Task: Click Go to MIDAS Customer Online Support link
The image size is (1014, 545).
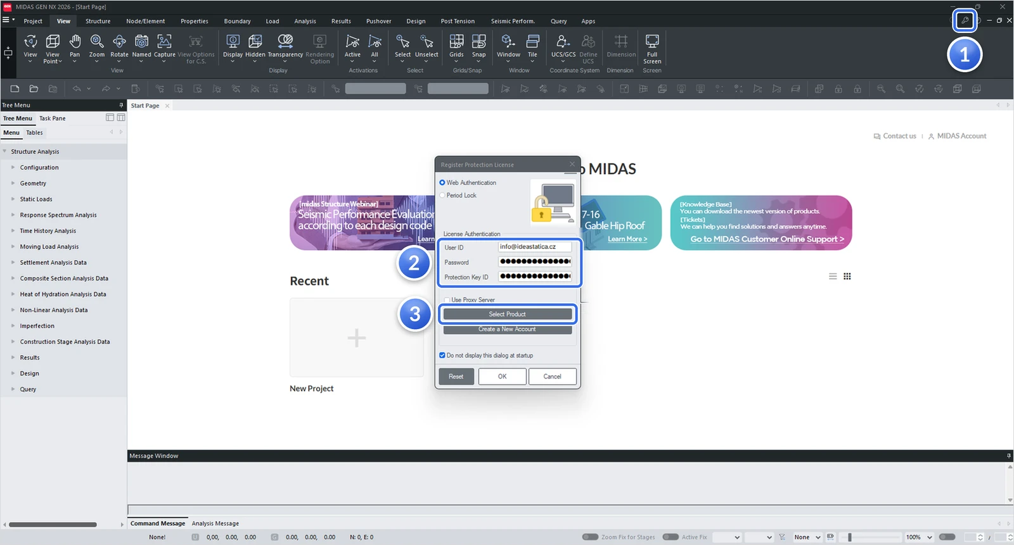Action: [767, 239]
